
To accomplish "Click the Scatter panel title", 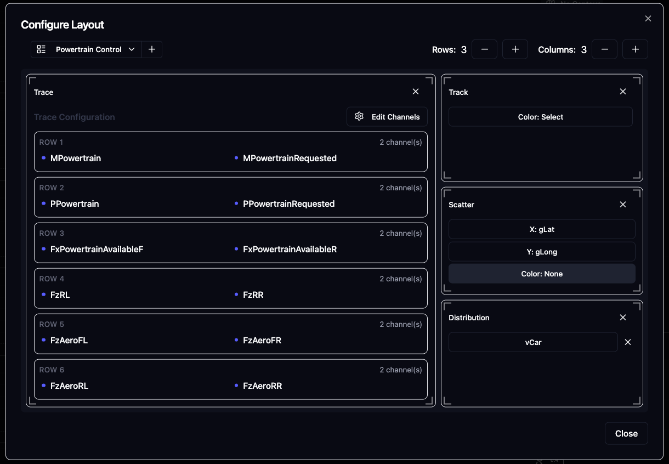I will [x=461, y=205].
